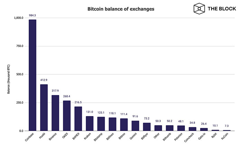Click the Kraken bar
The width and height of the screenshot is (242, 149).
(x=90, y=123)
